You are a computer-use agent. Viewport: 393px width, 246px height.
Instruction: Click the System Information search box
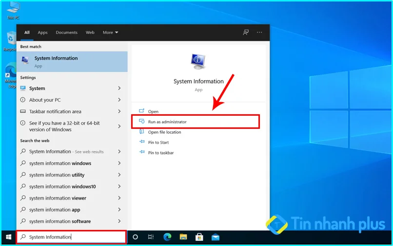tap(71, 237)
